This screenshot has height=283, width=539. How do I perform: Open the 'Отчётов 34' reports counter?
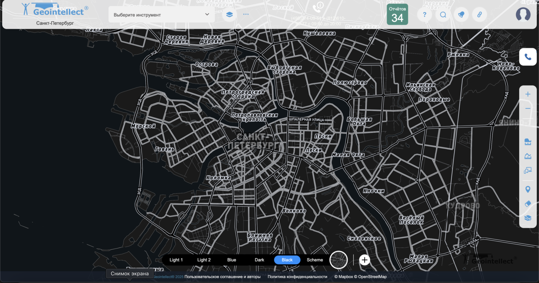397,15
